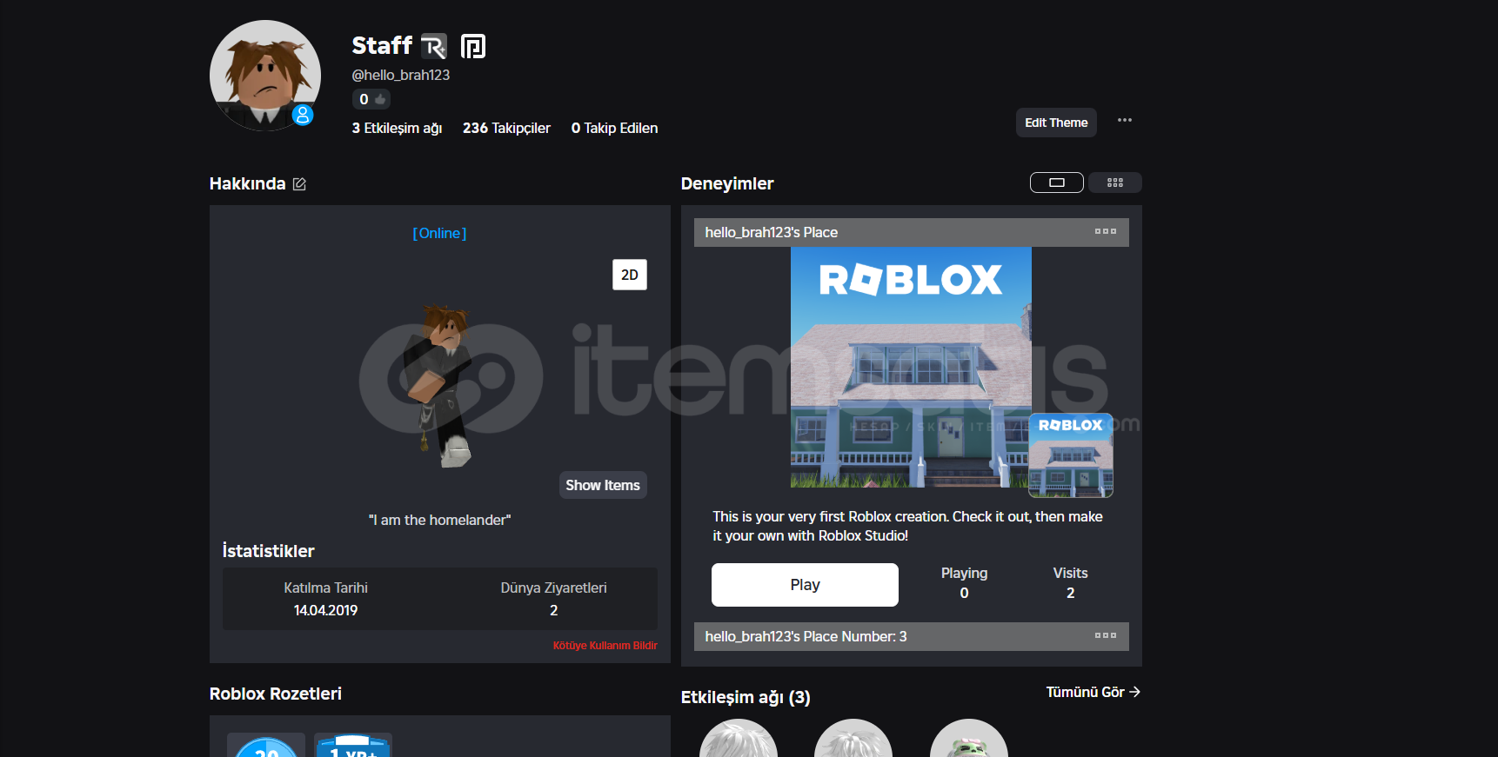
Task: Click the @hello_brah123 username text
Action: point(401,75)
